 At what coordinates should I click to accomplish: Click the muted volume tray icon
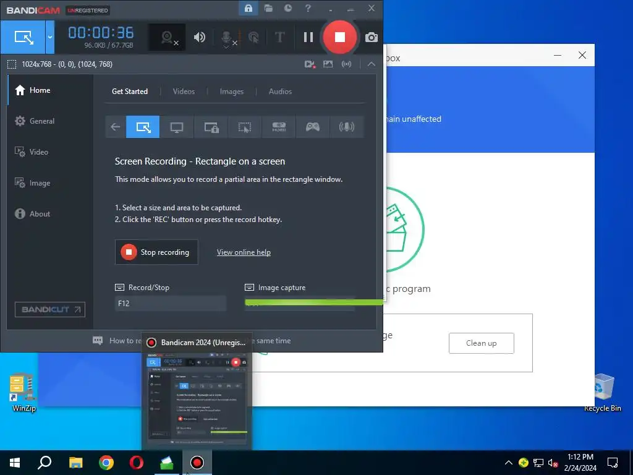tap(553, 463)
